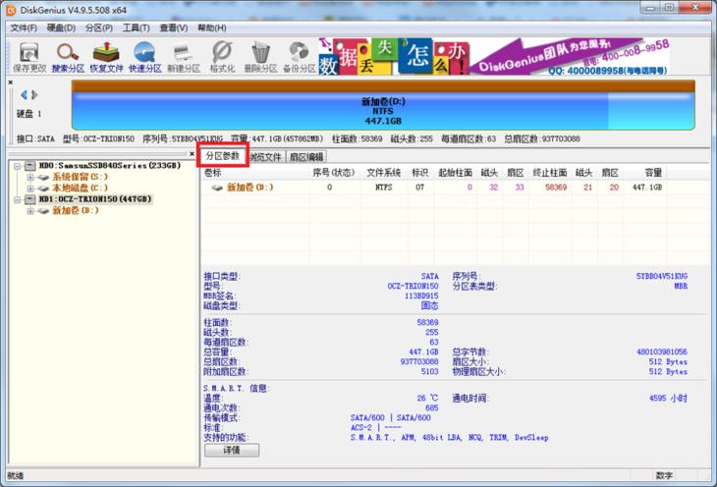The height and width of the screenshot is (487, 717).
Task: Click the 格式化 format icon
Action: click(222, 57)
